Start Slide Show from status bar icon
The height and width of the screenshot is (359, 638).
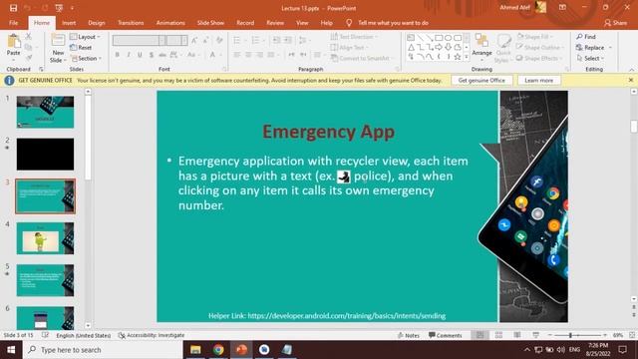click(x=536, y=335)
